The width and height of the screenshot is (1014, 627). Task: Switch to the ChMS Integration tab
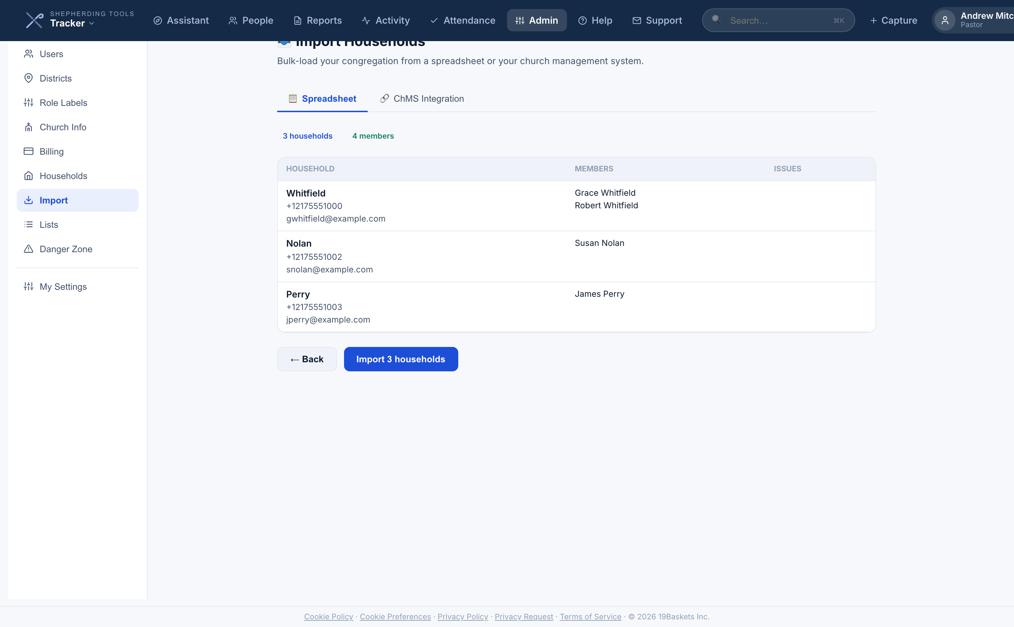click(x=422, y=99)
